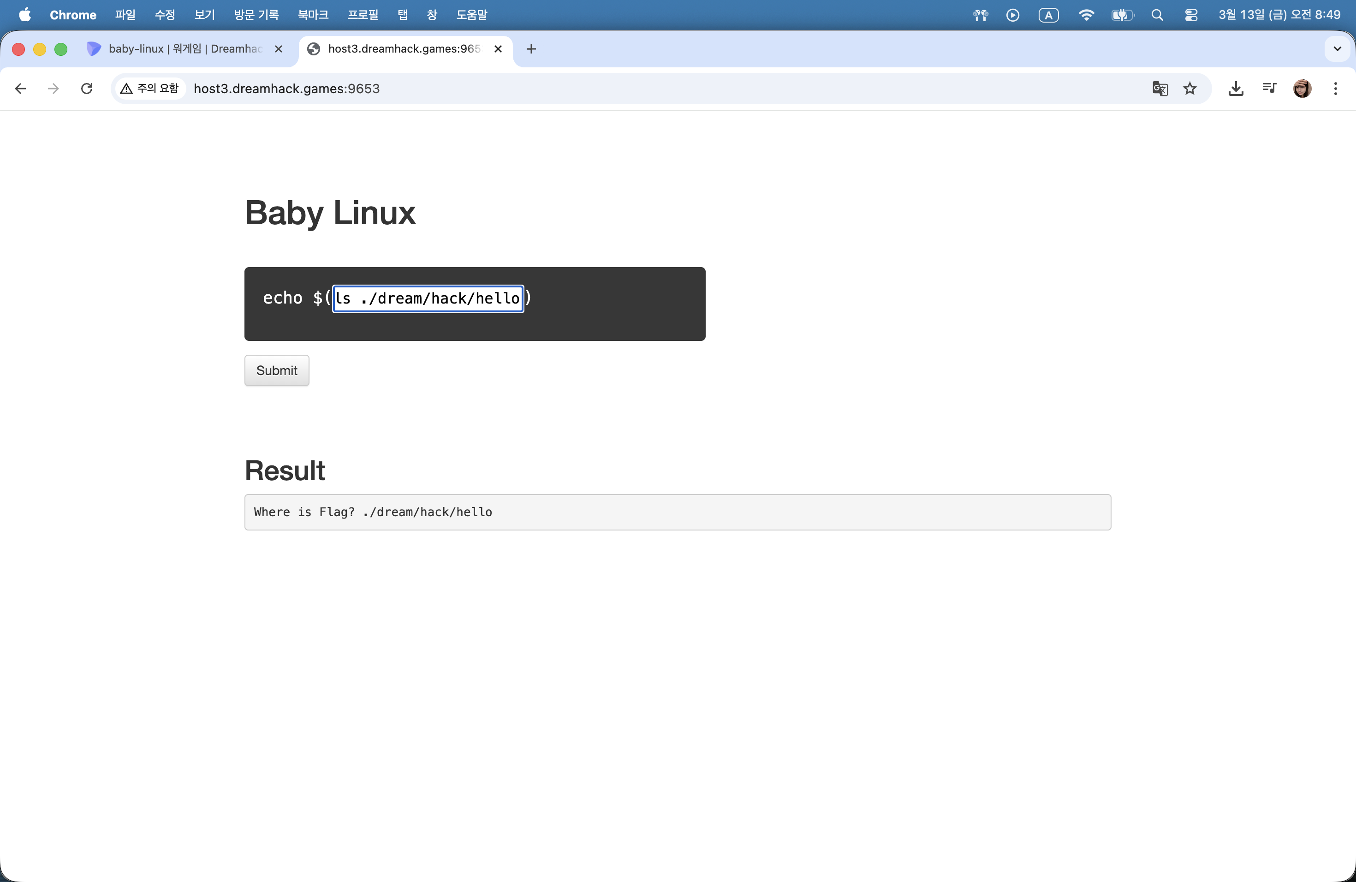Open a new tab with plus
This screenshot has height=882, width=1356.
point(531,49)
